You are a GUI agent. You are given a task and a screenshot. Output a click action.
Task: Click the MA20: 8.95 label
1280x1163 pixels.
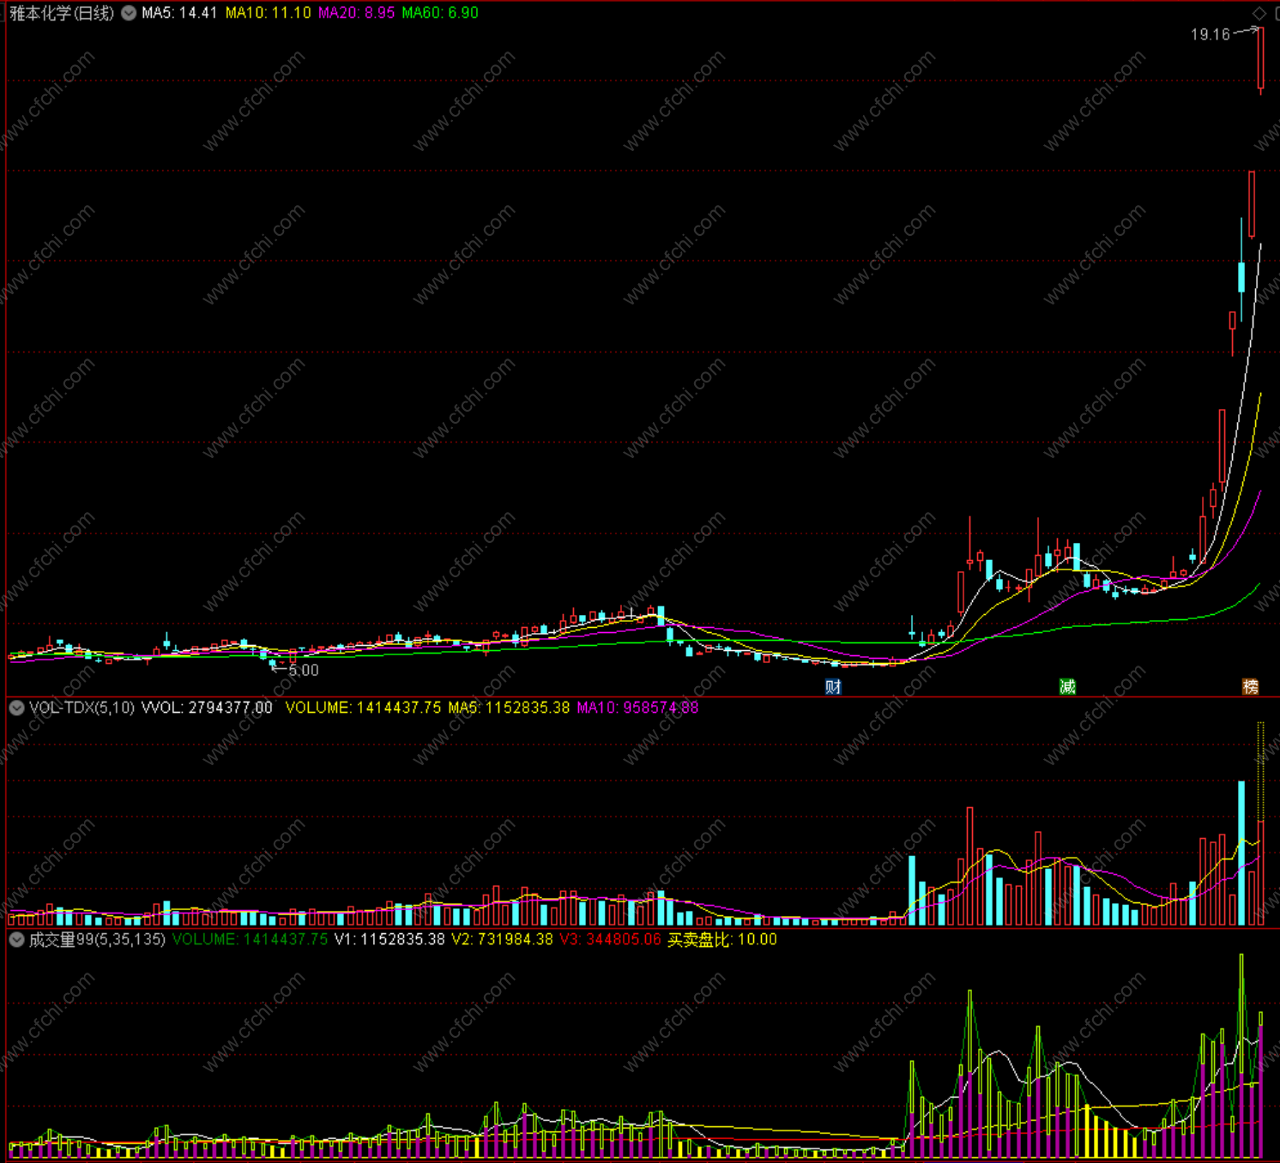(357, 13)
